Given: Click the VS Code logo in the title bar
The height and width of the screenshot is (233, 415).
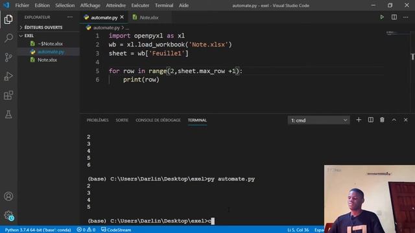Looking at the screenshot, I should [6, 5].
